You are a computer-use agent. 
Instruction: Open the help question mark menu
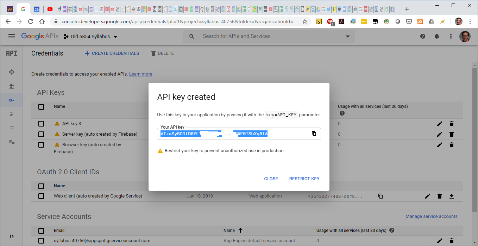423,36
